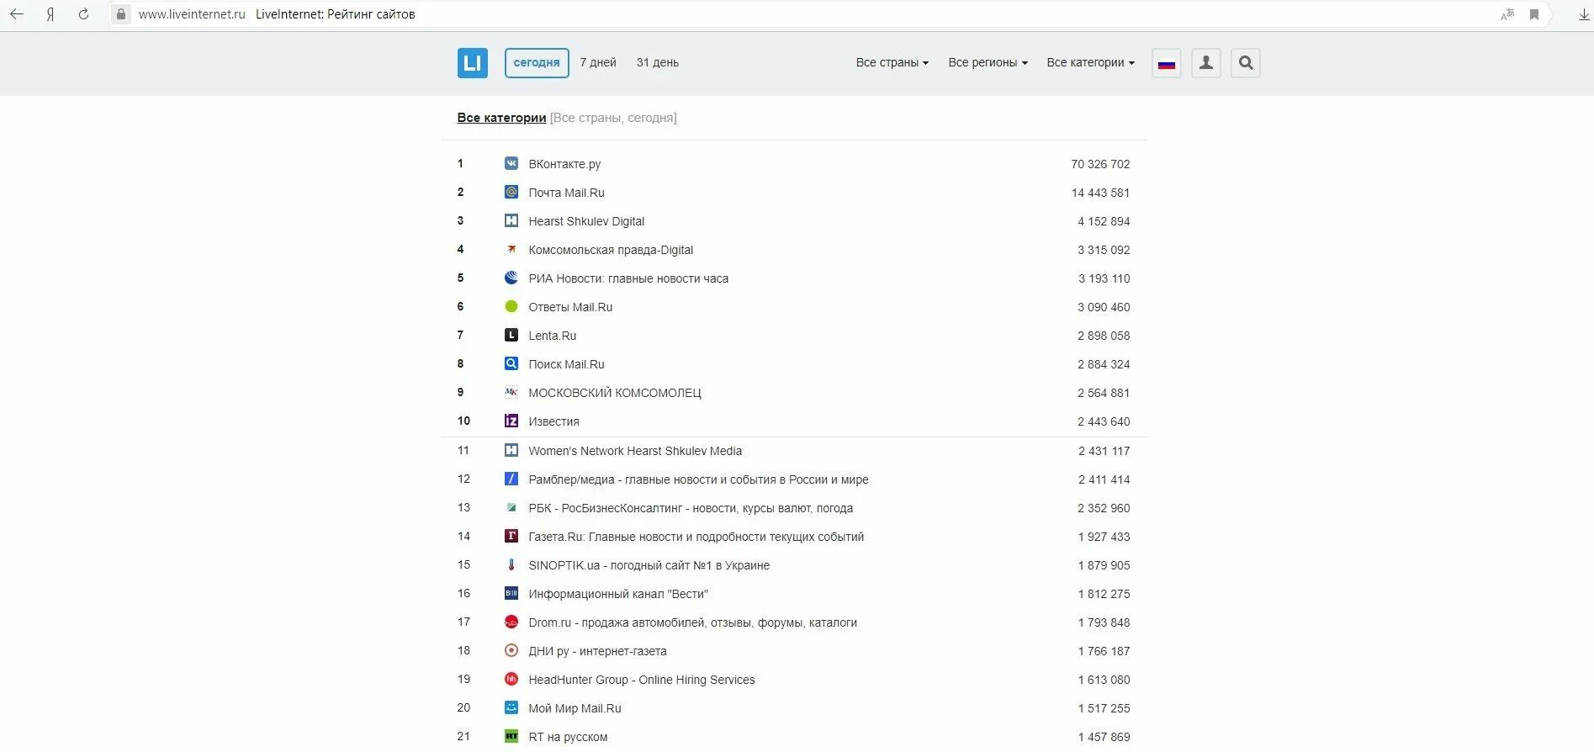Click the browser back arrow
This screenshot has width=1594, height=752.
17,14
